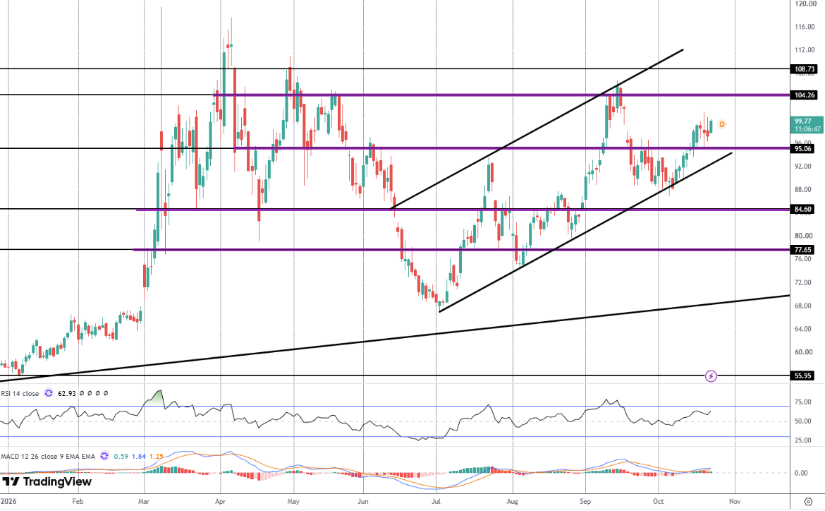
Task: Click the 75.00 level on RSI scale
Action: 803,402
